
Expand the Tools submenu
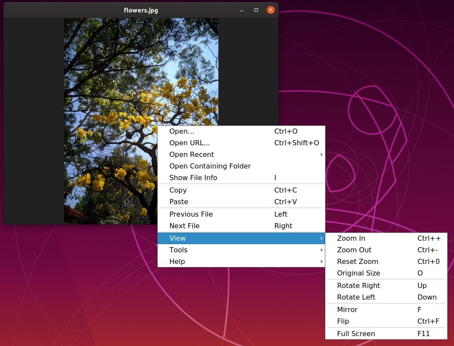(178, 250)
